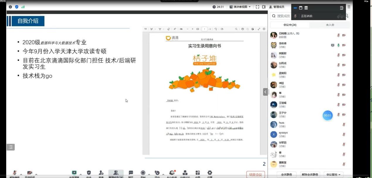Click the zoom in plus in document toolbar
372x178 pixels.
[193, 29]
